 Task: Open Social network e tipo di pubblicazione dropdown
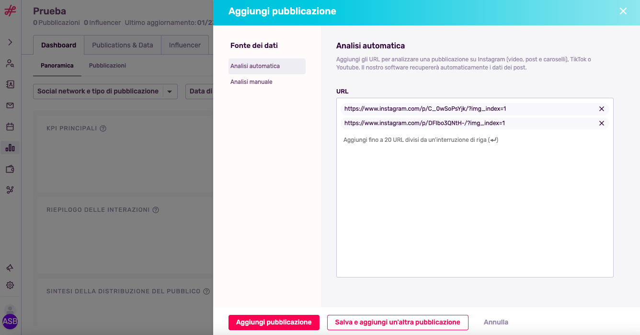[105, 92]
